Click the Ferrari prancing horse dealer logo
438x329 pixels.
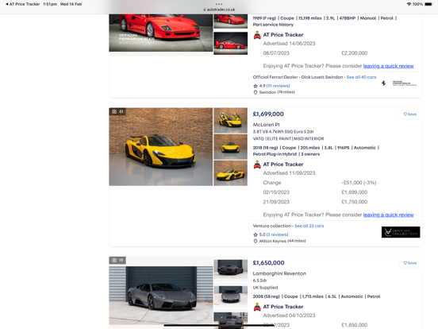point(384,83)
